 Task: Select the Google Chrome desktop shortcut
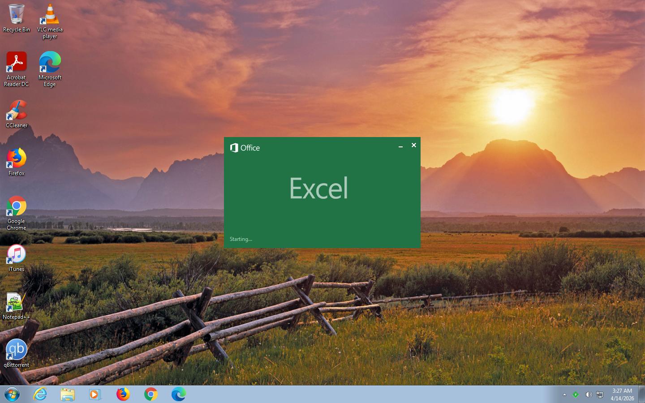point(17,206)
